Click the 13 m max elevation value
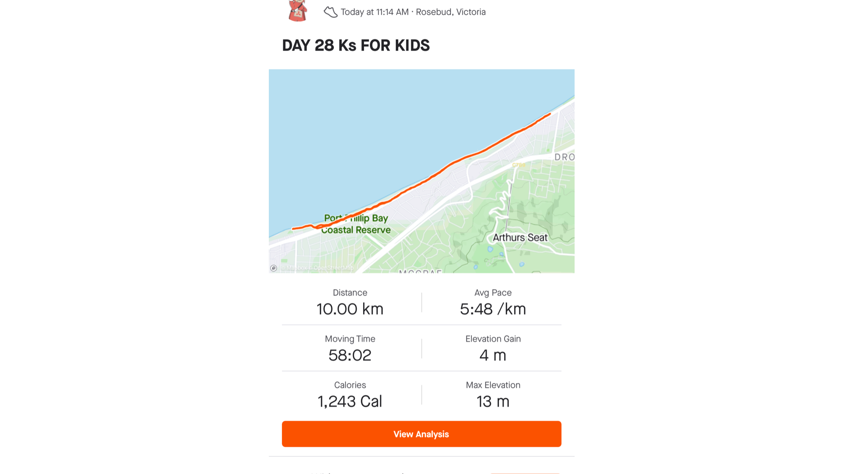 (493, 401)
